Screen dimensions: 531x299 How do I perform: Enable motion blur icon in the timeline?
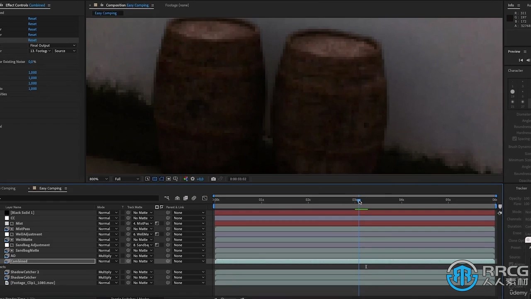pyautogui.click(x=194, y=198)
